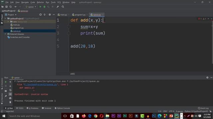213x119 pixels.
Task: Open settings with the wrench icon
Action: (58, 7)
